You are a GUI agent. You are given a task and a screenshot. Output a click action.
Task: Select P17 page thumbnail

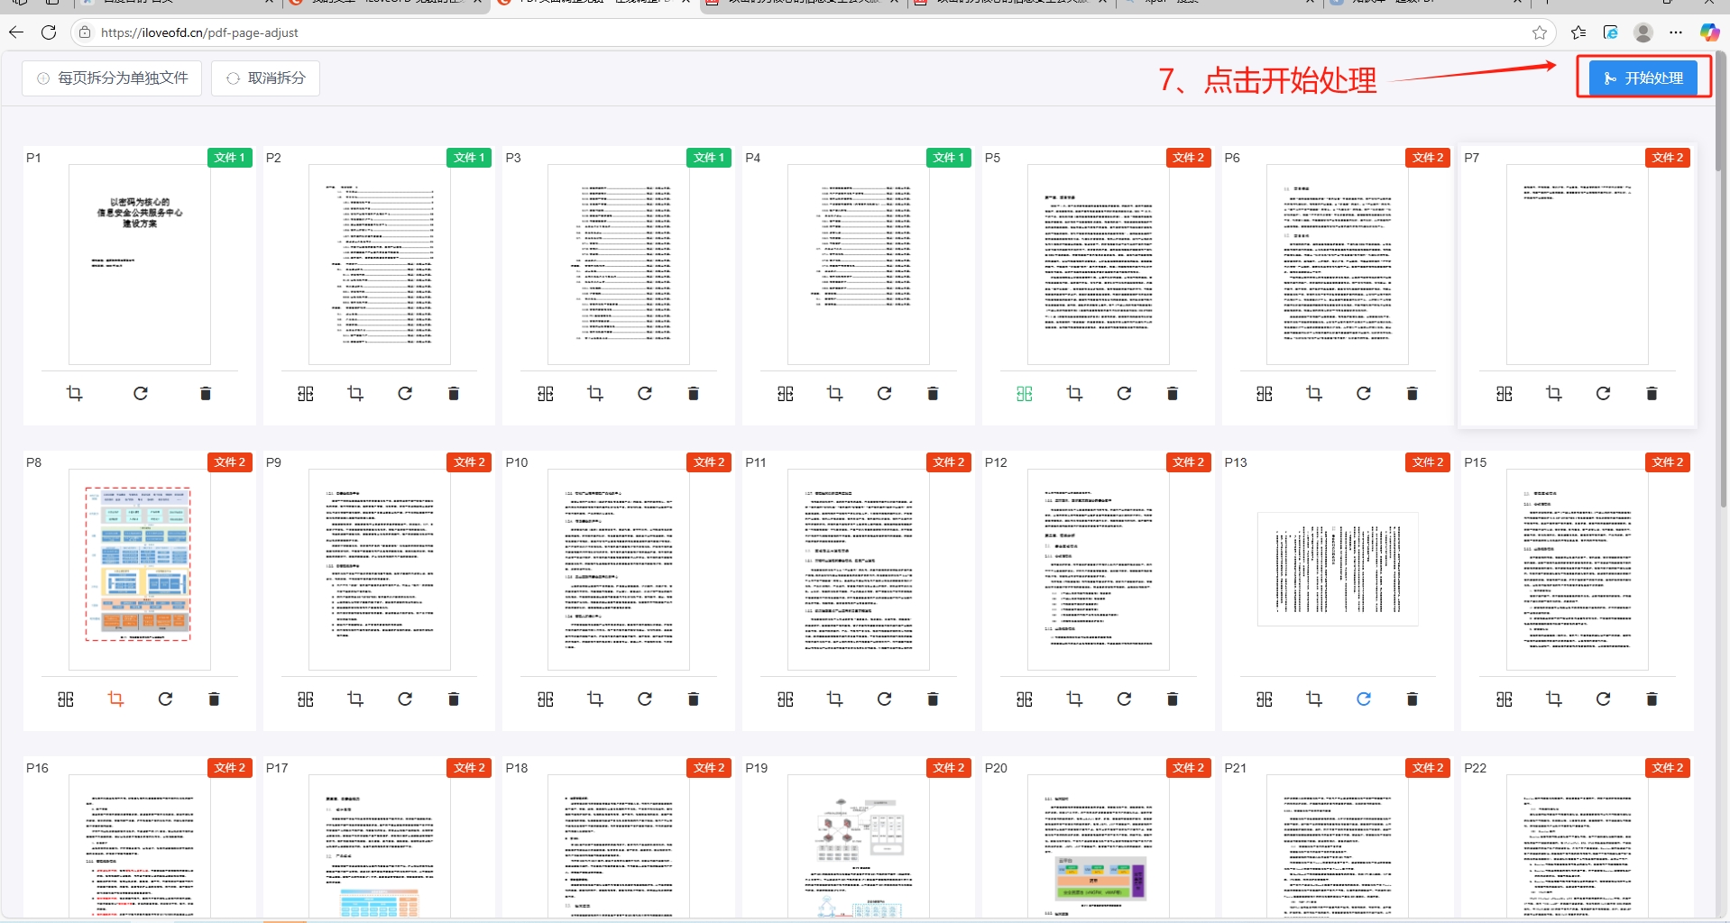[x=380, y=845]
